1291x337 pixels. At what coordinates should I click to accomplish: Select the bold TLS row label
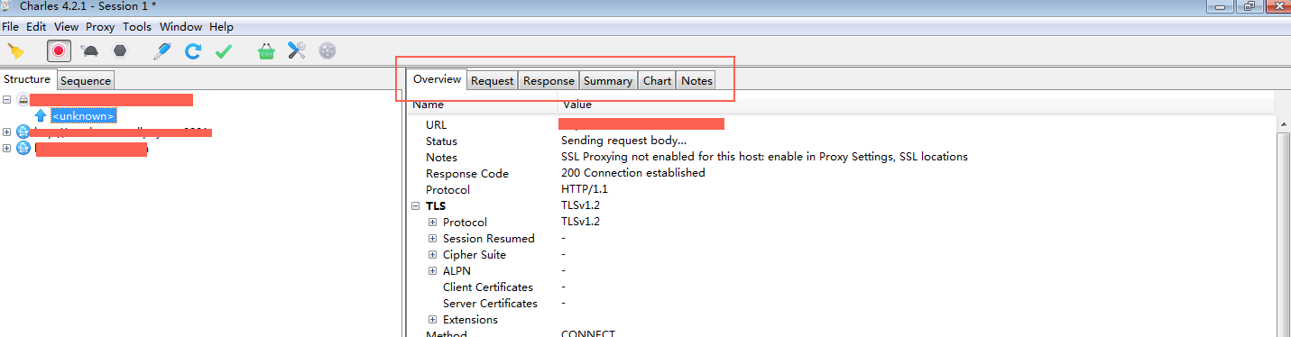pos(435,206)
